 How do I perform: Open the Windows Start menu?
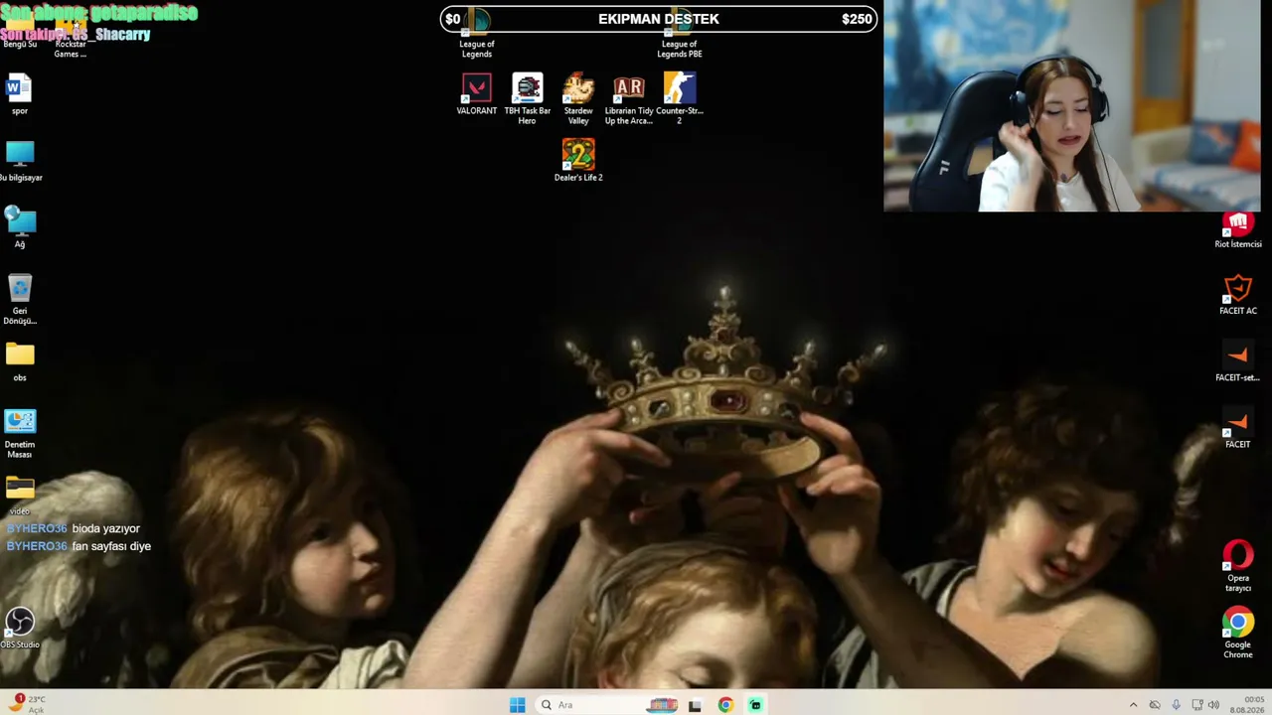(x=518, y=705)
